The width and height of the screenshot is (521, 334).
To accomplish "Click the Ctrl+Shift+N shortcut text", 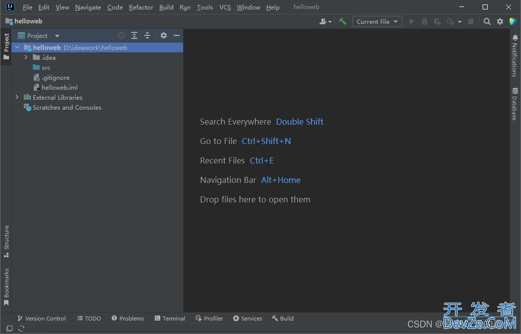I will [x=266, y=141].
